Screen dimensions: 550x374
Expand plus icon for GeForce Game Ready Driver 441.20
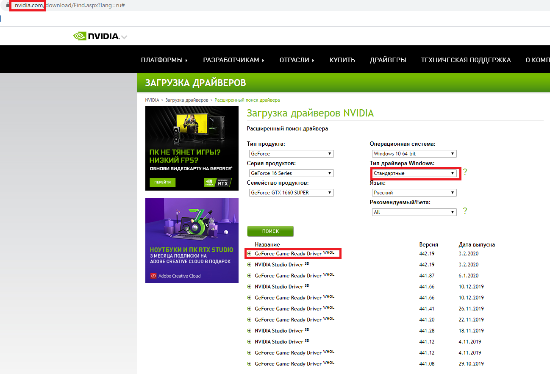[250, 320]
